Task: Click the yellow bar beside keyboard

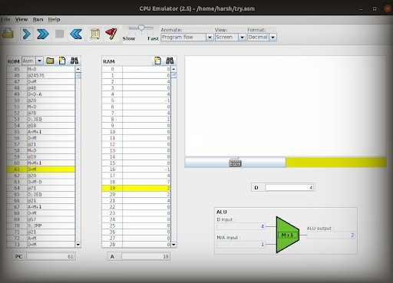Action: pos(336,163)
